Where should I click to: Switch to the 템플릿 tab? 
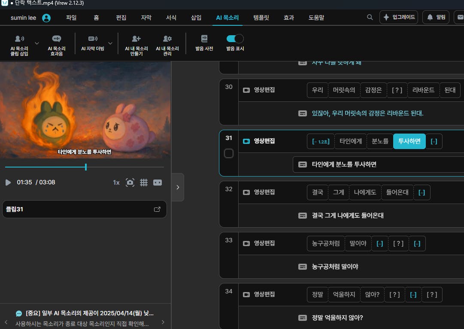(261, 18)
